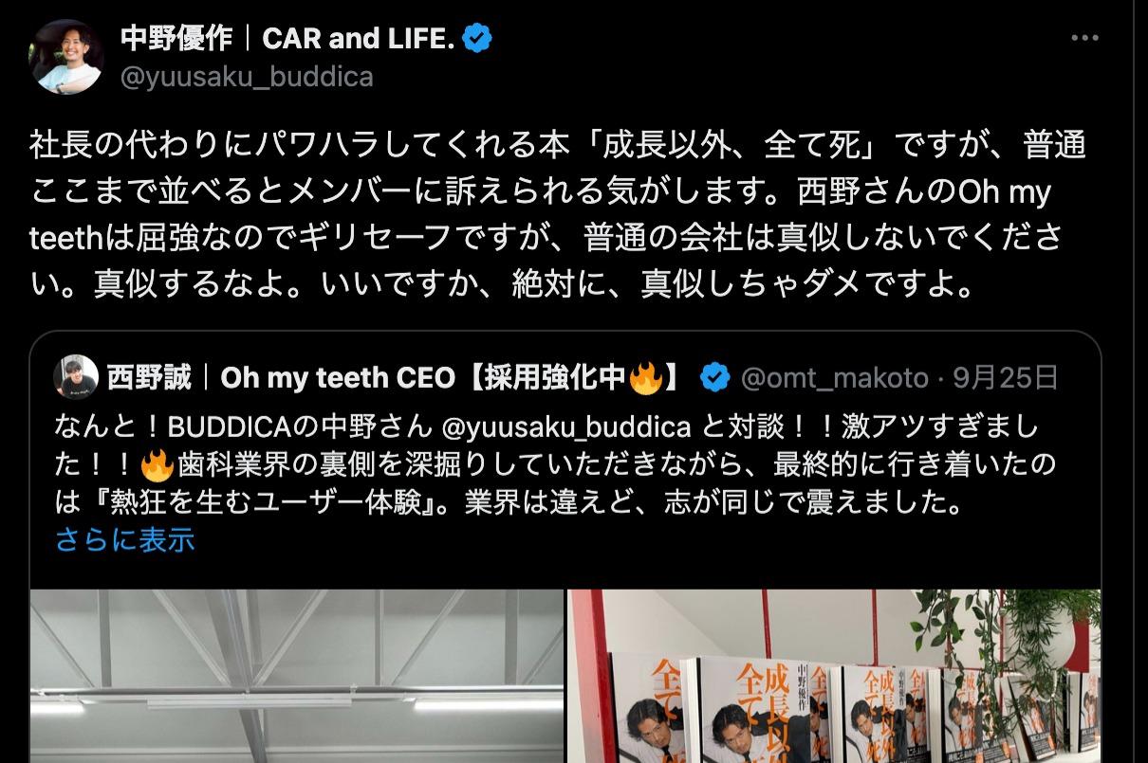Click main tweet line starting 社長の代わりに
The height and width of the screenshot is (763, 1148).
558,145
